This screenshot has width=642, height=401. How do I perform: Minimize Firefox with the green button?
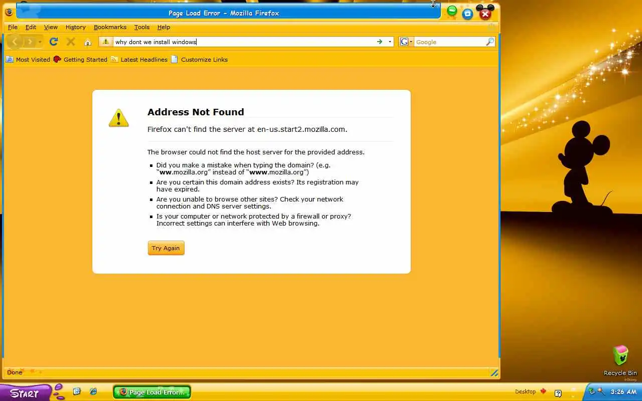(x=452, y=10)
